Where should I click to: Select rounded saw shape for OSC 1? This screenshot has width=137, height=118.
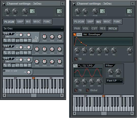21,40
